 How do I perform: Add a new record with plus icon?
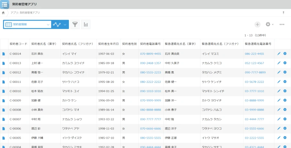pyautogui.click(x=257, y=25)
